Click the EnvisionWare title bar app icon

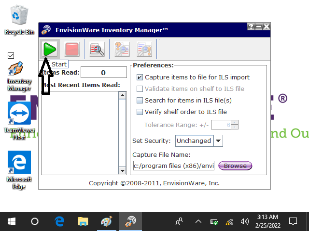pos(46,30)
